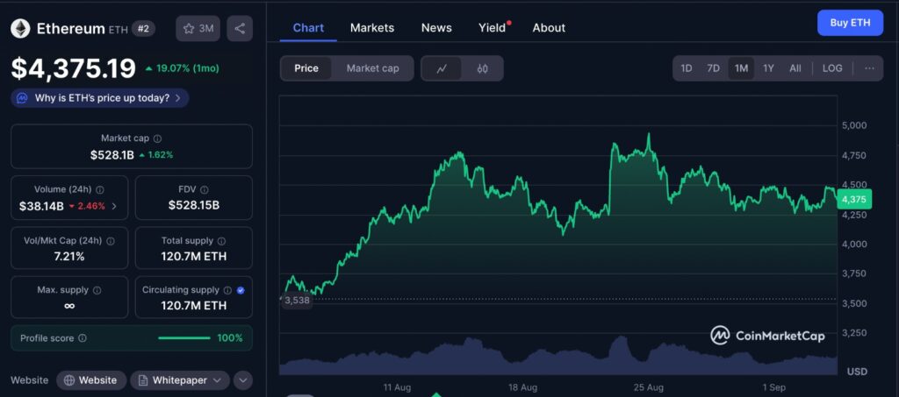The height and width of the screenshot is (397, 899).
Task: Open the Markets tab
Action: (x=372, y=27)
